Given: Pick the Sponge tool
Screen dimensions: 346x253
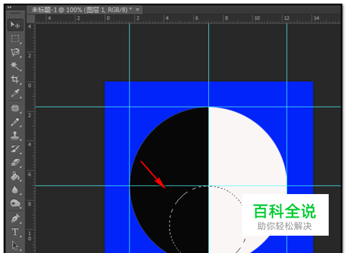Looking at the screenshot, I should pos(15,204).
